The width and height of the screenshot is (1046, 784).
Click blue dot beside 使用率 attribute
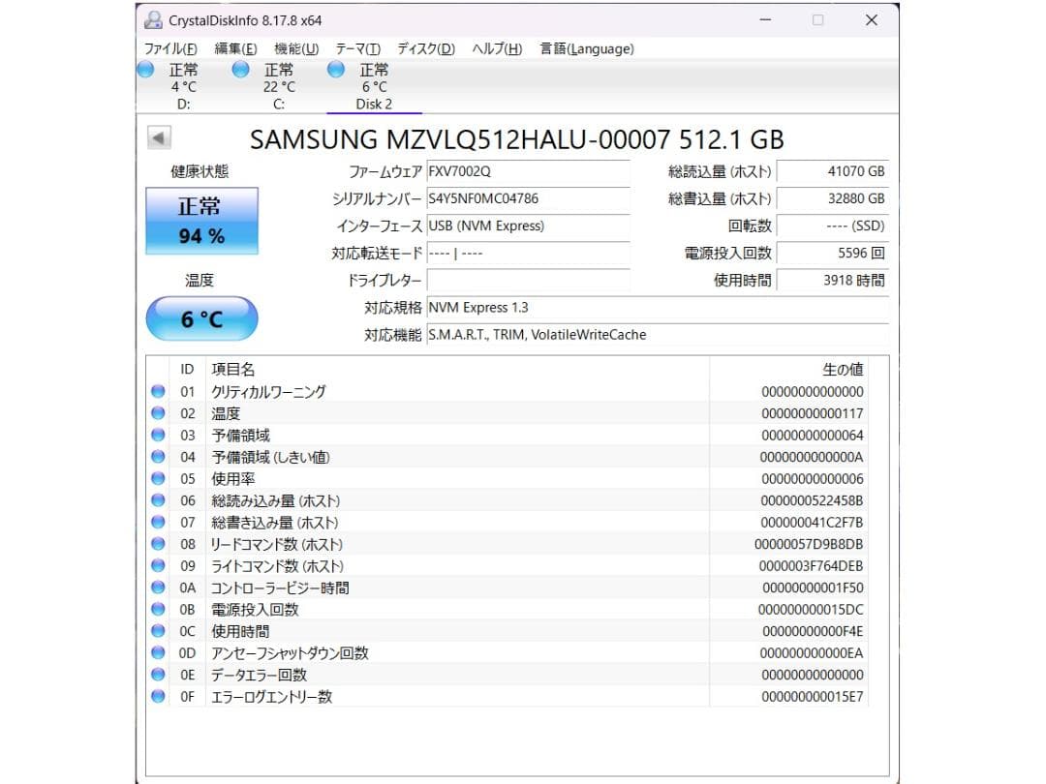[158, 478]
